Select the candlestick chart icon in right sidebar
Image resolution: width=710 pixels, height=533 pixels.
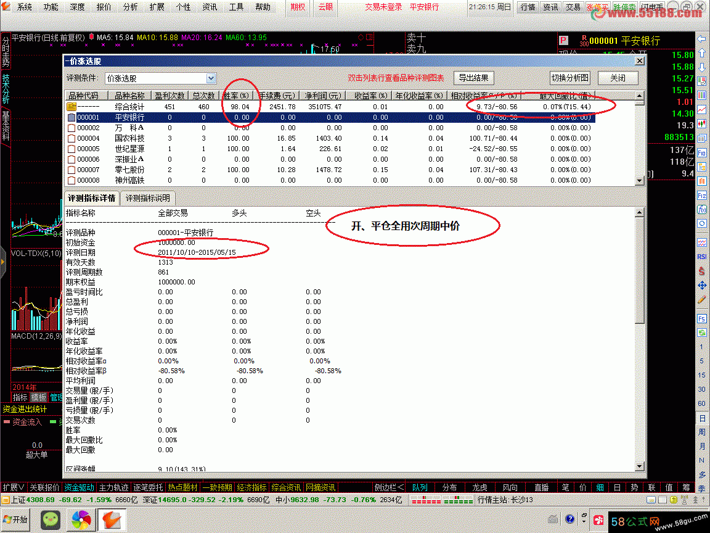click(x=701, y=123)
